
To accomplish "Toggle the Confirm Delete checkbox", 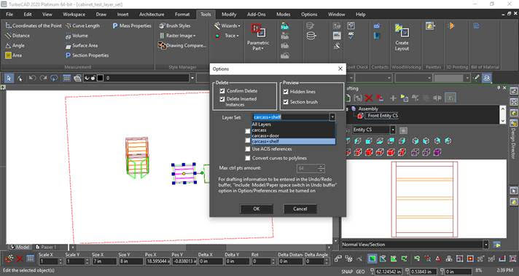I will (x=222, y=91).
